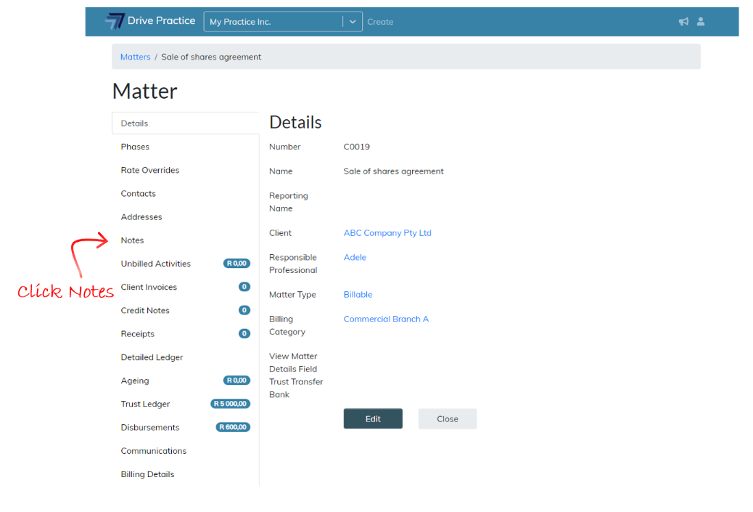Switch to Rate Overrides tab
Viewport: 753px width, 512px height.
click(150, 170)
